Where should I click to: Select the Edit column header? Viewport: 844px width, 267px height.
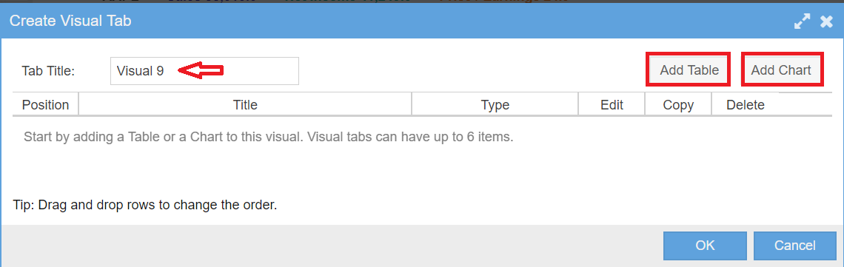[x=612, y=105]
